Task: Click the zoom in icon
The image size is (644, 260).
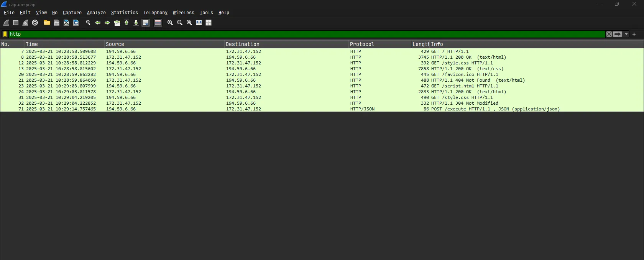Action: coord(170,23)
